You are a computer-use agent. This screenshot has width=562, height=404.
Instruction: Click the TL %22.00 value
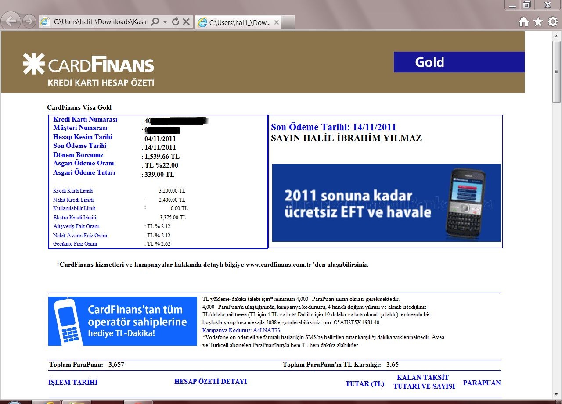tap(162, 165)
